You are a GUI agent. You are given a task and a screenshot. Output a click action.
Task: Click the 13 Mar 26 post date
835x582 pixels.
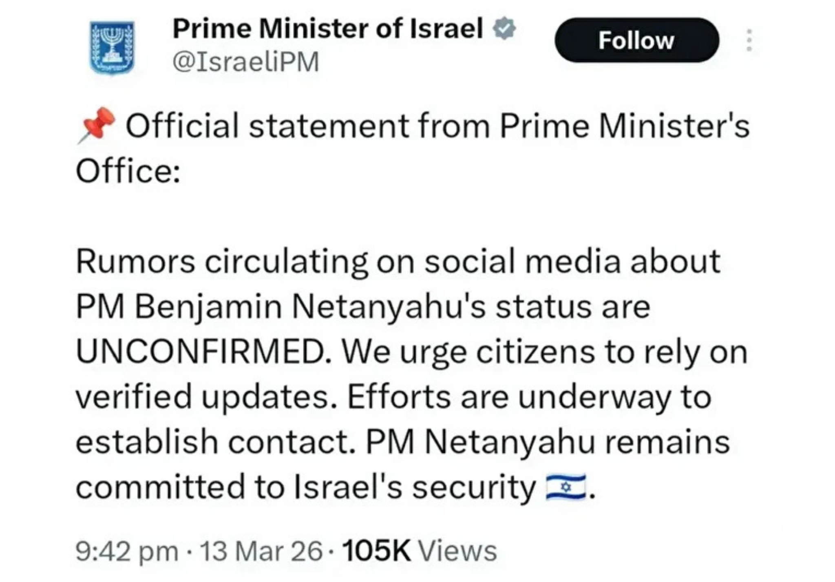point(261,551)
